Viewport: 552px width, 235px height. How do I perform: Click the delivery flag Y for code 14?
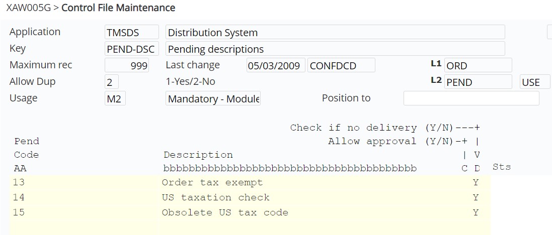pyautogui.click(x=476, y=197)
